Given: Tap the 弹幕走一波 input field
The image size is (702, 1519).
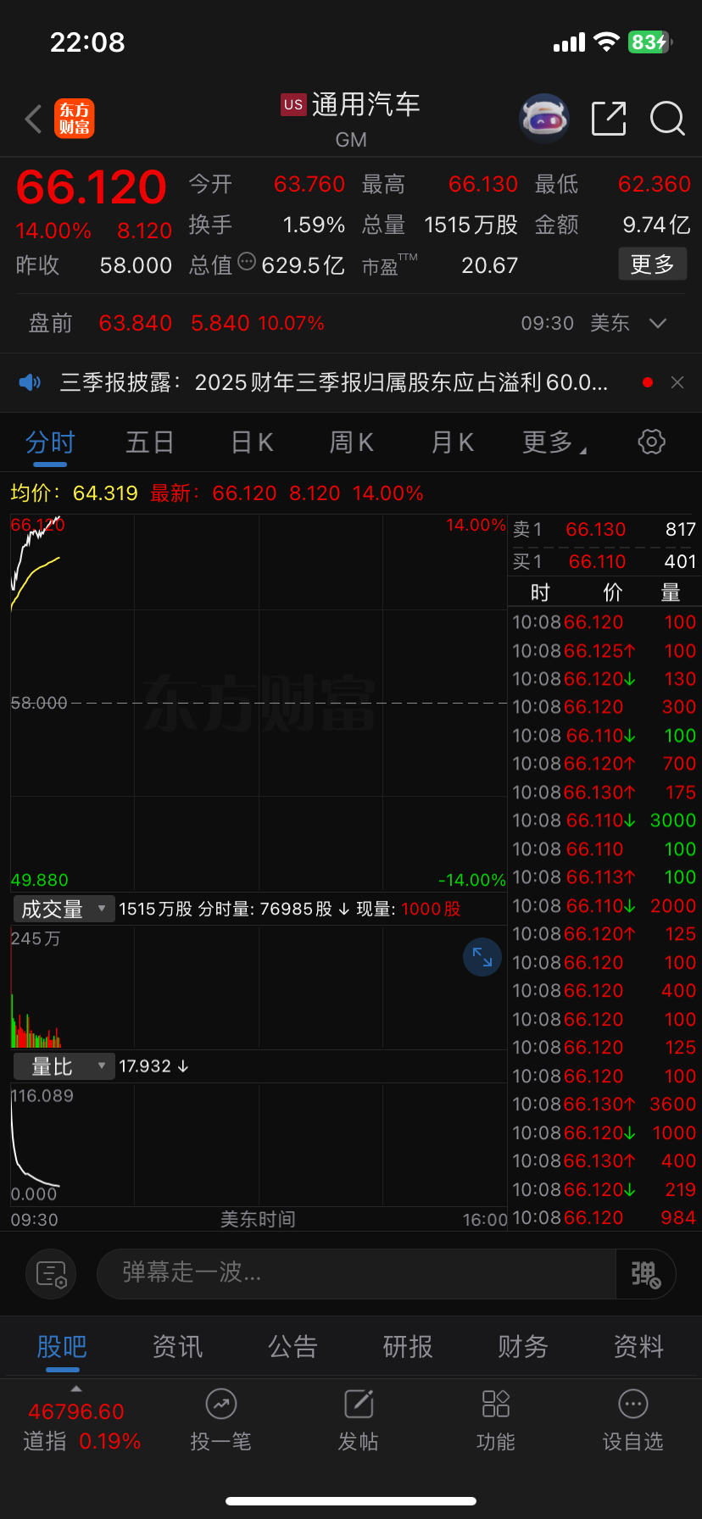Looking at the screenshot, I should click(356, 1273).
